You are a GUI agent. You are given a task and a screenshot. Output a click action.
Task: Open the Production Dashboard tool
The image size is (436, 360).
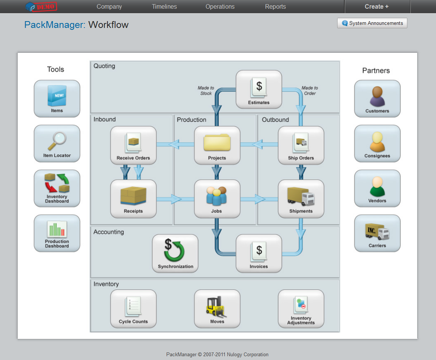click(57, 233)
